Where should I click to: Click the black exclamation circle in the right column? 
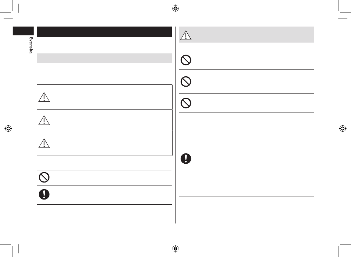186,159
